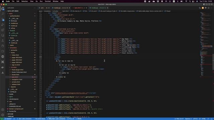Open the Terminal menu
Screen dimensions: 214x120
[47, 1]
